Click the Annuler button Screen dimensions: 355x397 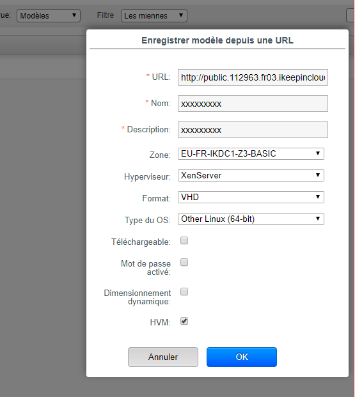(163, 357)
